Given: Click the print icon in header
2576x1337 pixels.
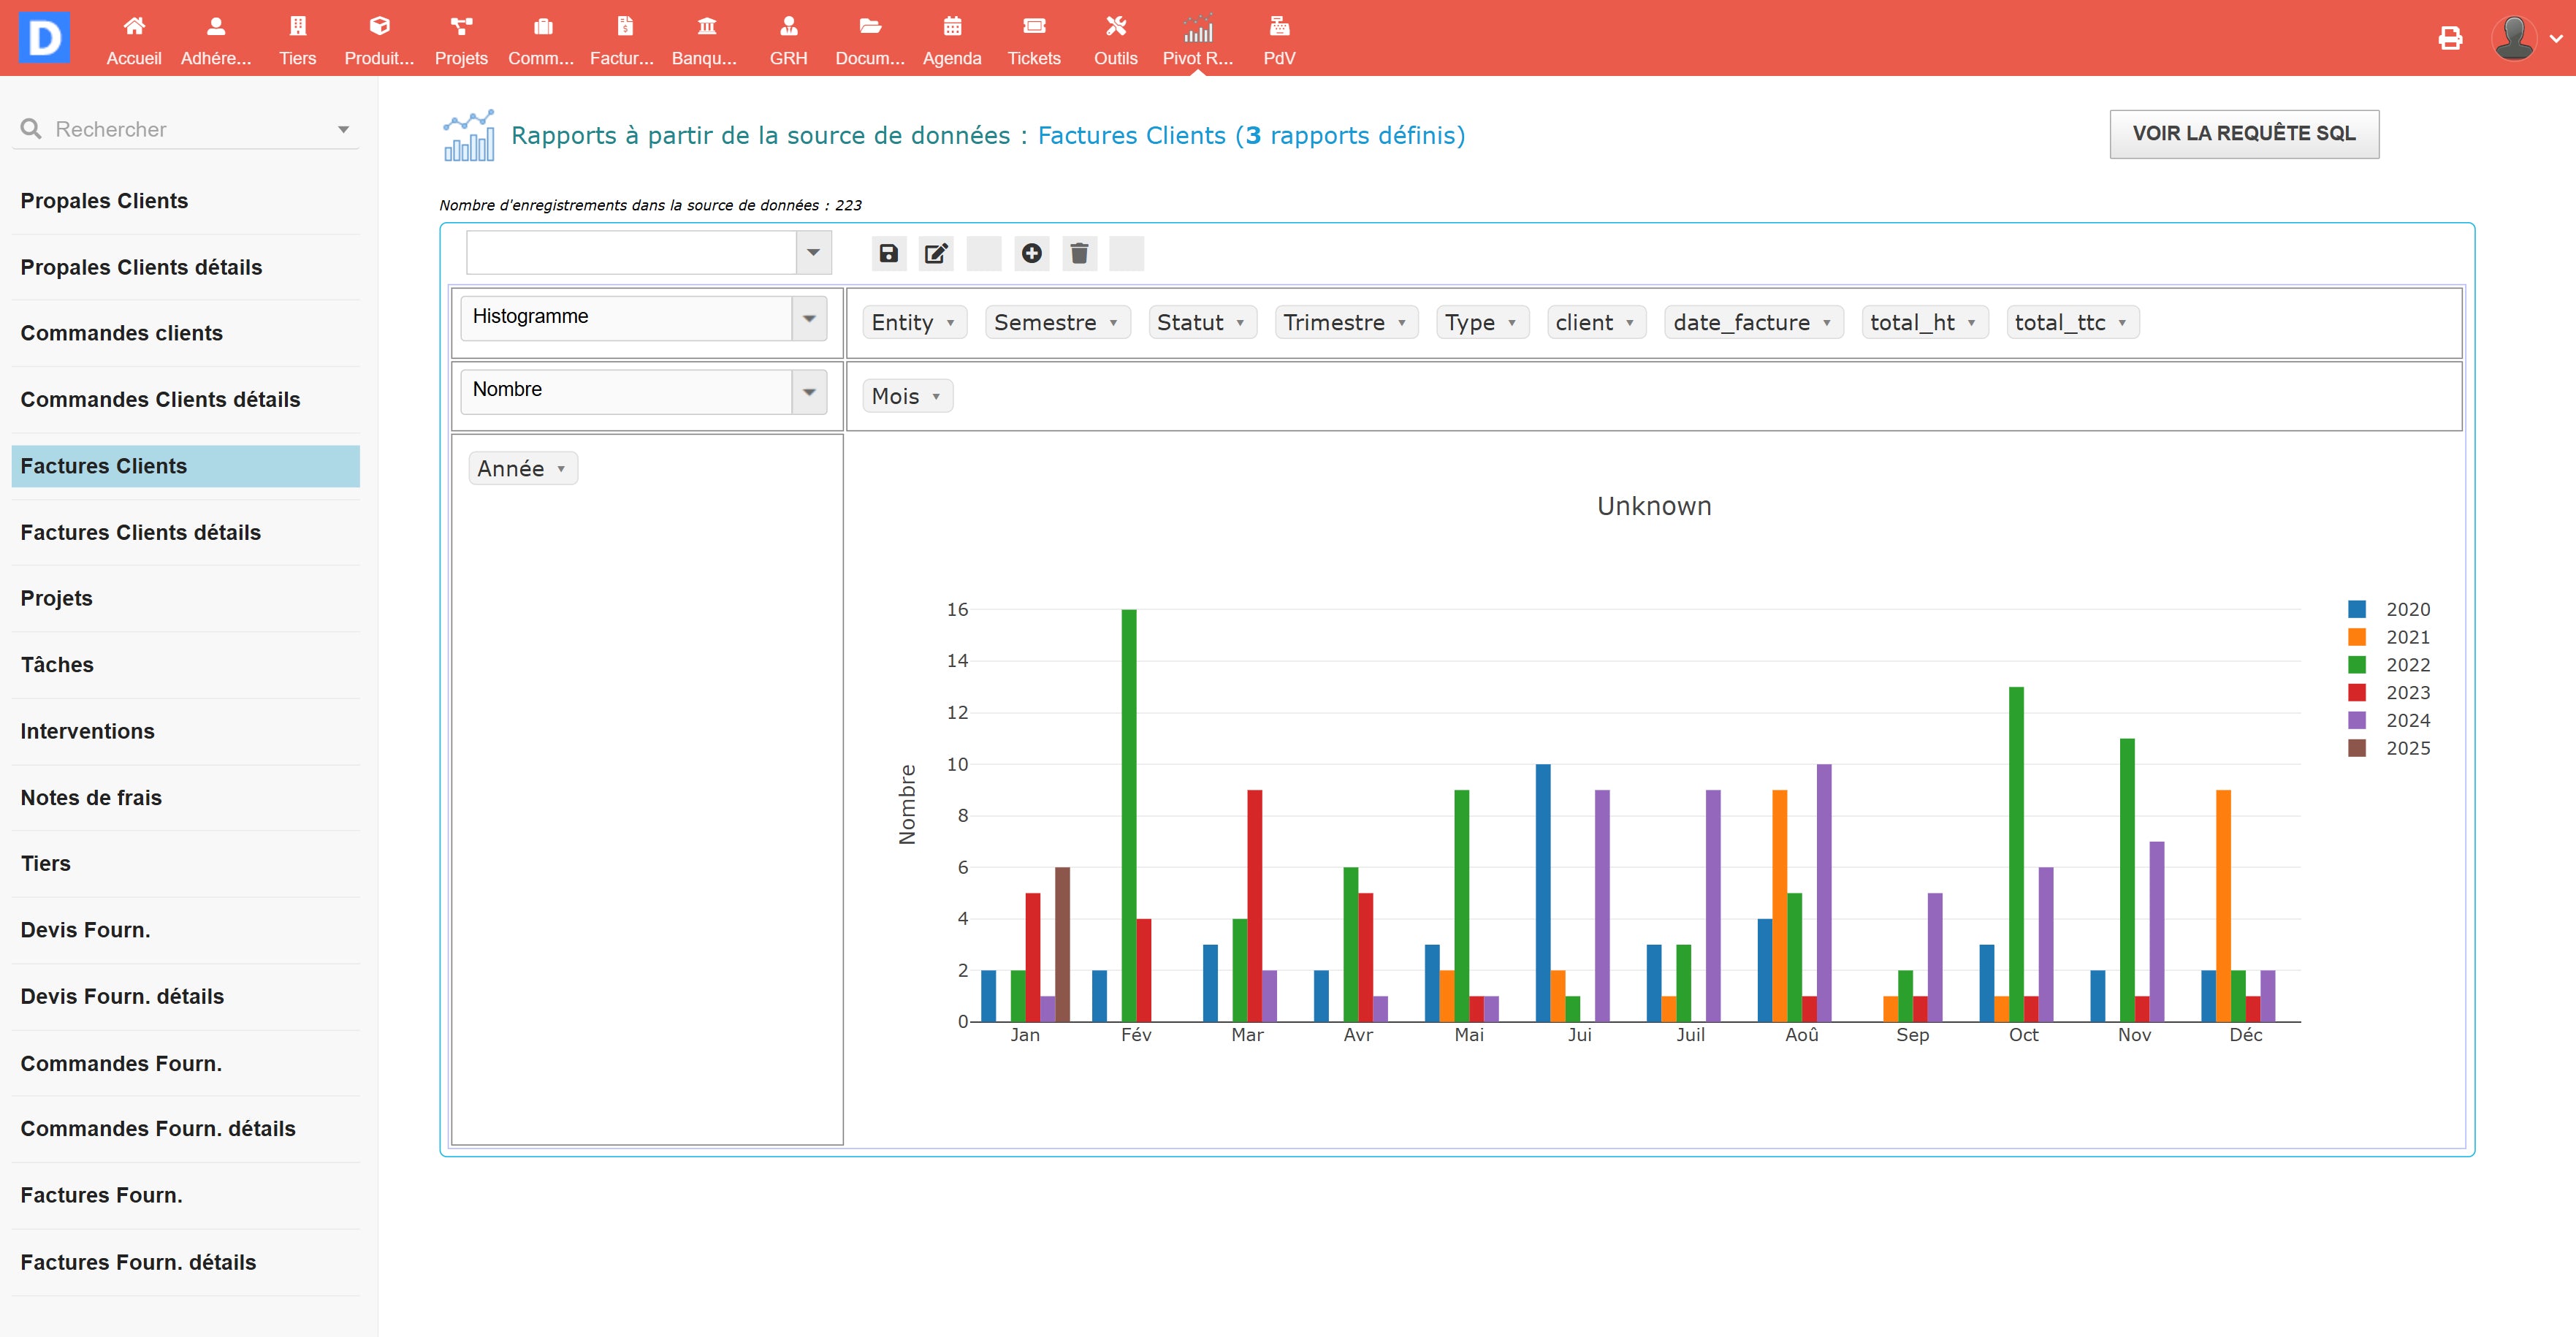Looking at the screenshot, I should [x=2449, y=38].
